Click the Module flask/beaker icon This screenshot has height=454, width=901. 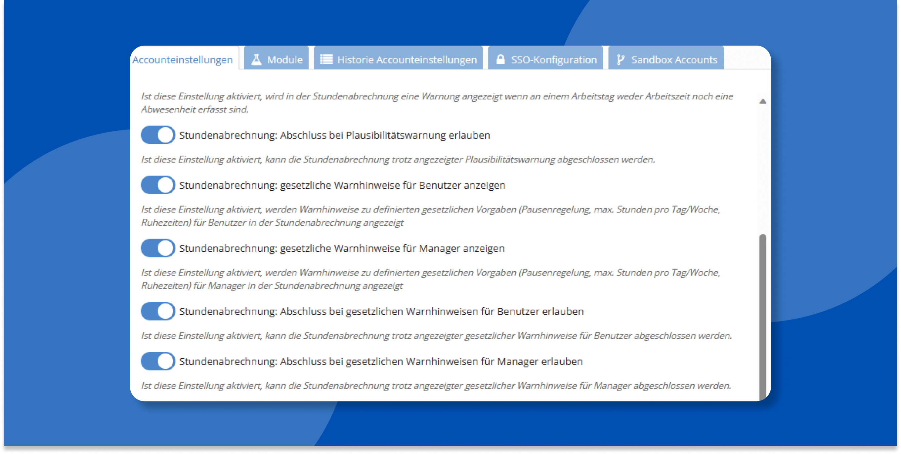[x=256, y=59]
